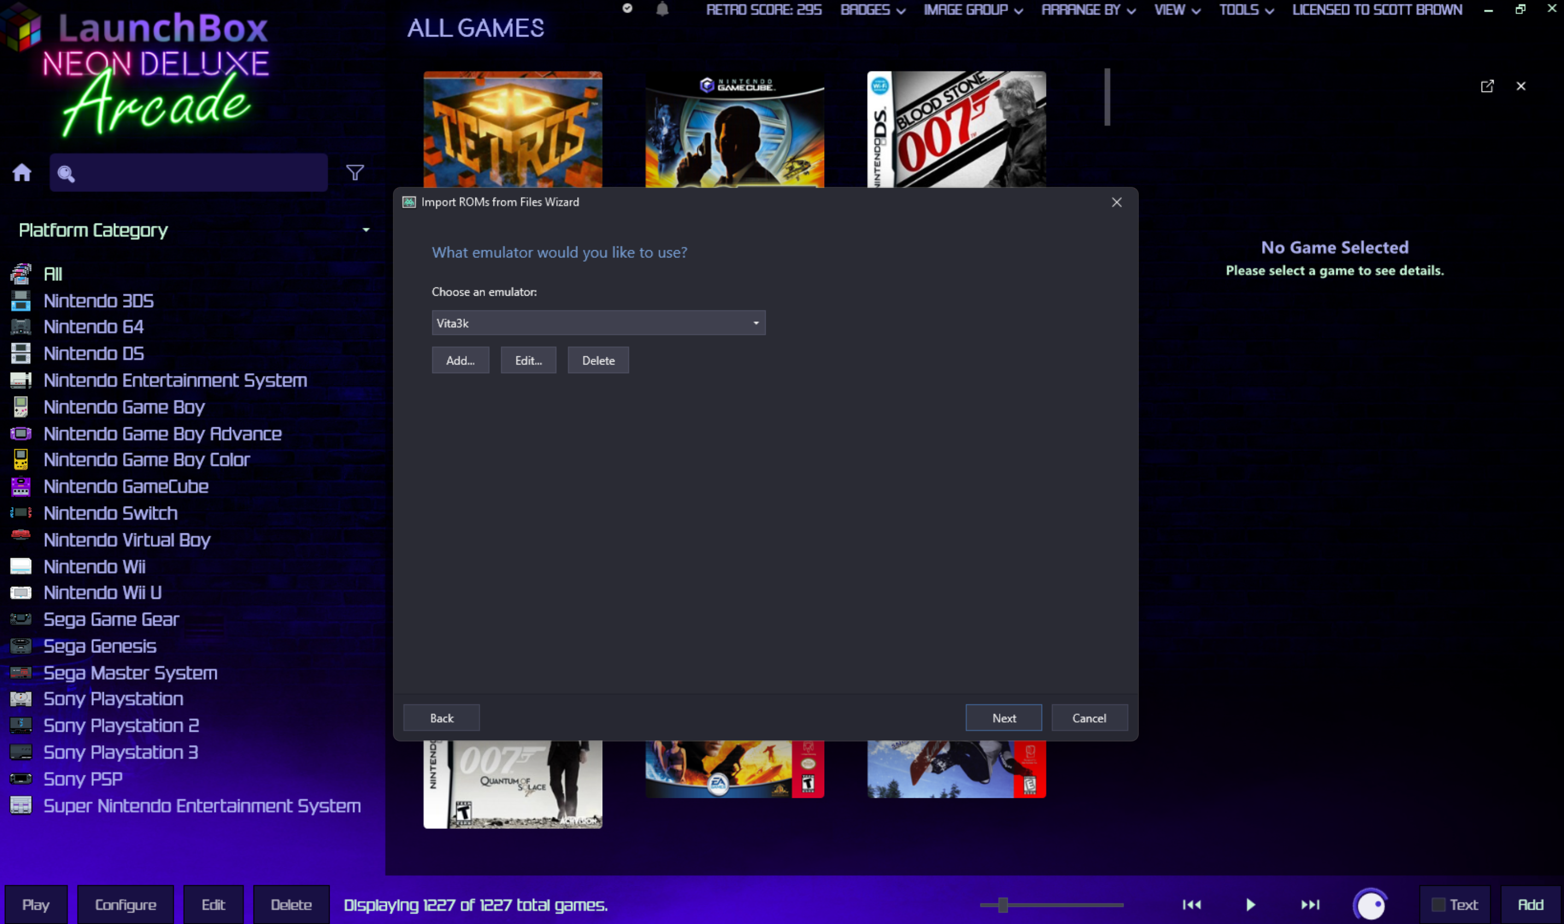Select the Nintendo 64 platform icon
Screen dimensions: 1564x924
click(x=21, y=327)
